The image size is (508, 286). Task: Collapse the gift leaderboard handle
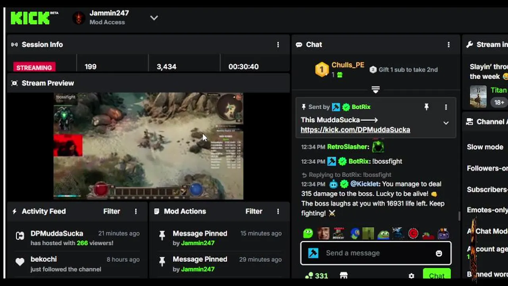tap(375, 90)
